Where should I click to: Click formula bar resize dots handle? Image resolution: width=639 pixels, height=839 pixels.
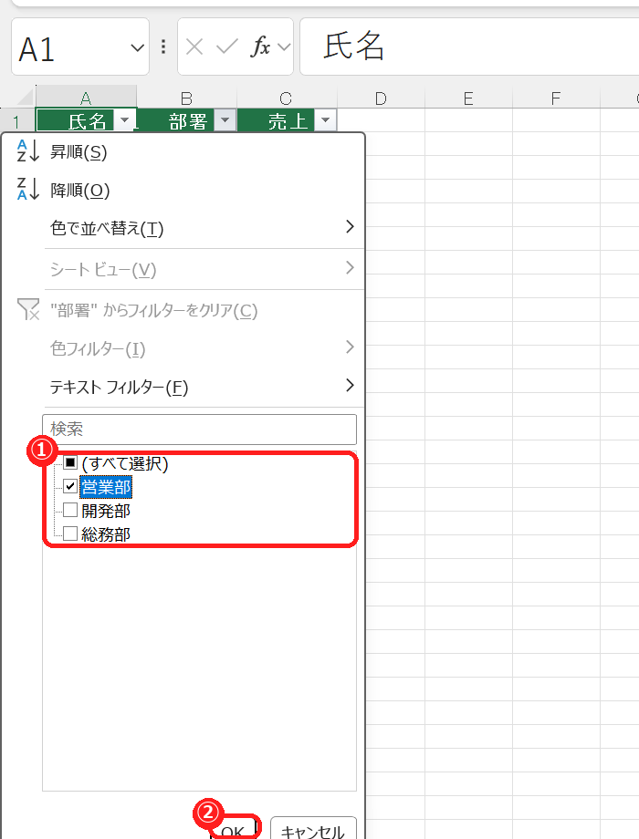pos(163,47)
